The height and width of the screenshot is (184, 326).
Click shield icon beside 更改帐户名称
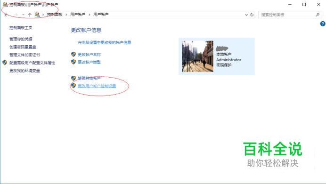73,54
